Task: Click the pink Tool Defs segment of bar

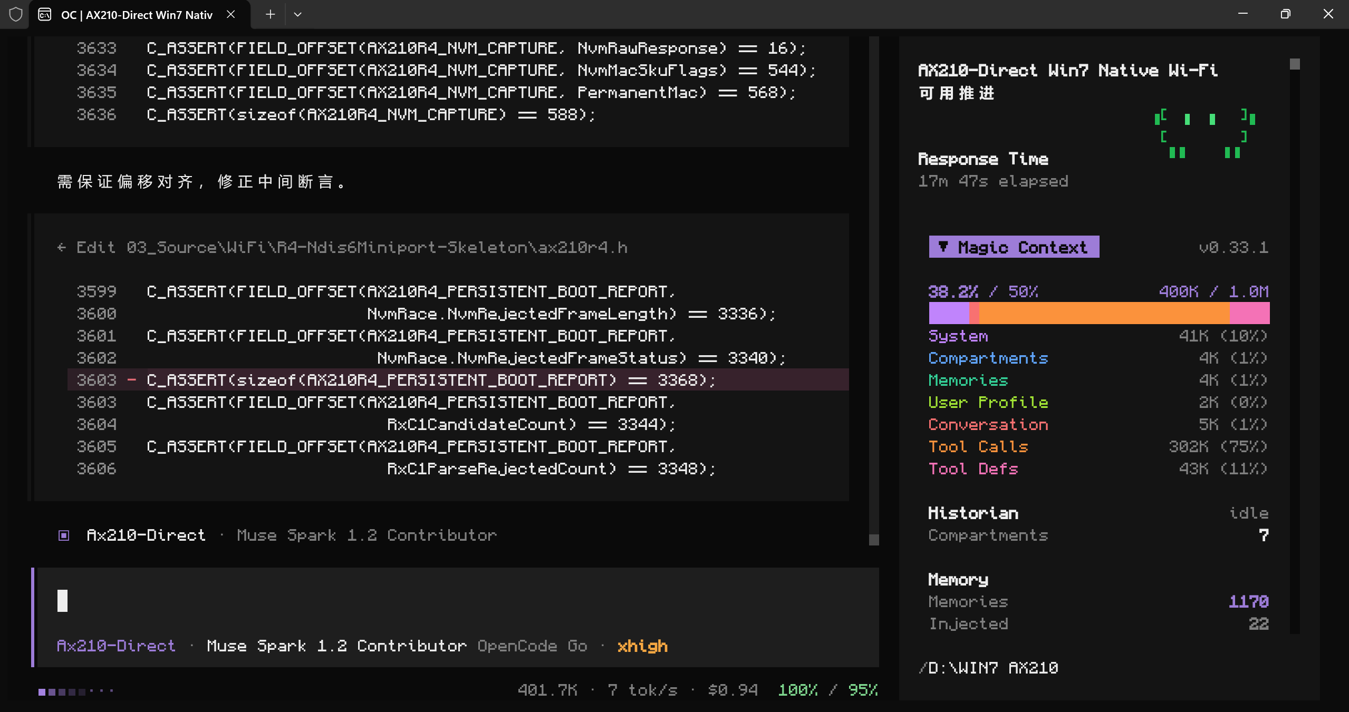Action: 1249,313
